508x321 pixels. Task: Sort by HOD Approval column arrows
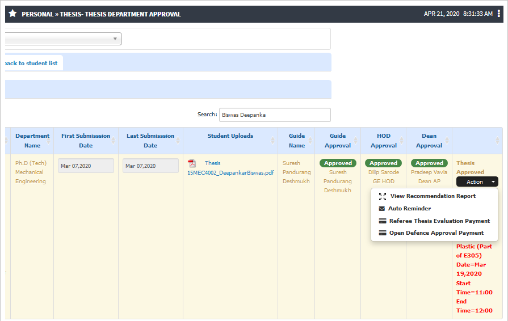click(x=402, y=141)
